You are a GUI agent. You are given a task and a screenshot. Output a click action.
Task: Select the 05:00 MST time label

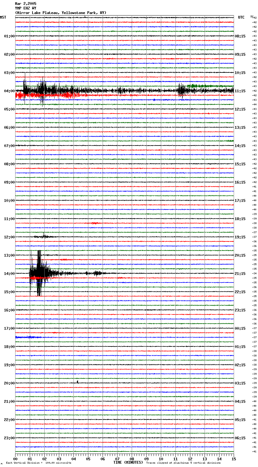tap(9, 109)
